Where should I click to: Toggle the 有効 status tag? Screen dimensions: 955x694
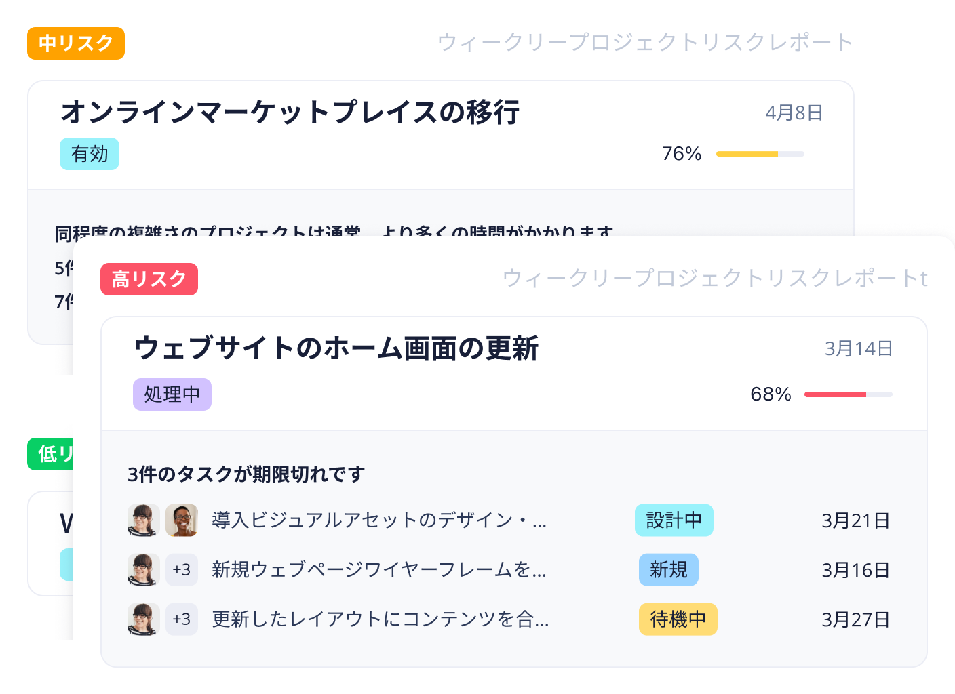pyautogui.click(x=90, y=154)
